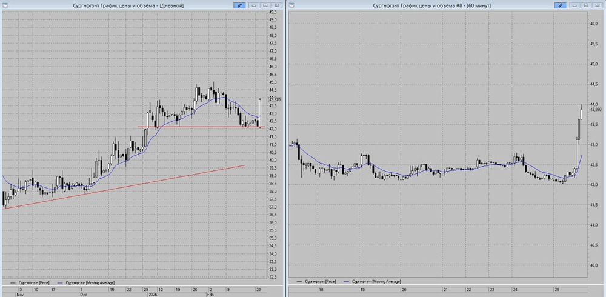Click the Dec month label on the daily time axis
This screenshot has height=297, width=606.
[x=83, y=294]
